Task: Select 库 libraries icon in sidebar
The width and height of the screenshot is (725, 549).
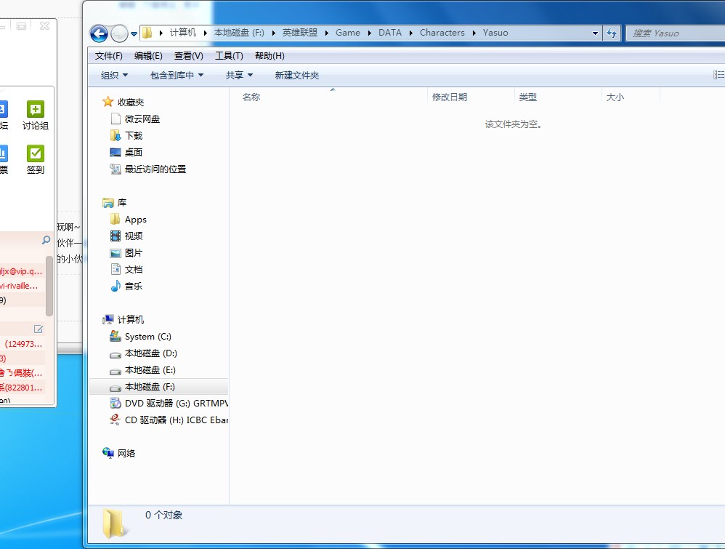Action: coord(108,203)
